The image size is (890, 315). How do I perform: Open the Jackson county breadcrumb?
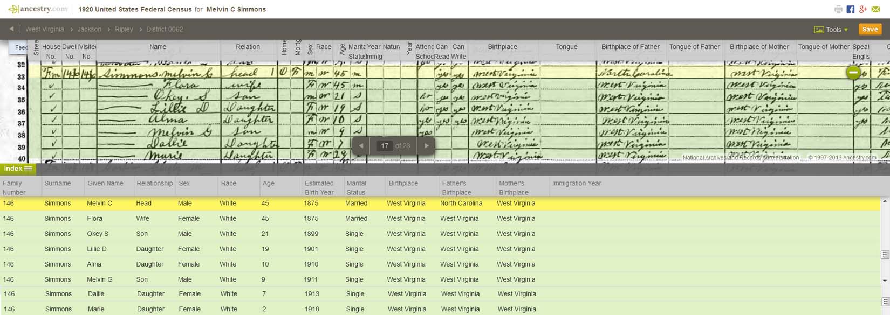(x=89, y=29)
